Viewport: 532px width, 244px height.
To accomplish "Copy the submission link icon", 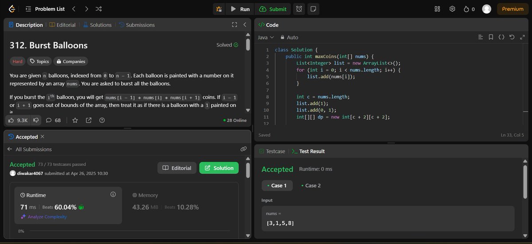I will click(x=243, y=149).
